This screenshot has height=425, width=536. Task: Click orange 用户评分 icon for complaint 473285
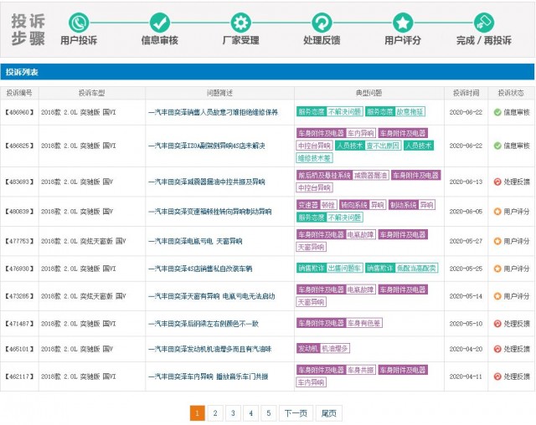pyautogui.click(x=497, y=296)
